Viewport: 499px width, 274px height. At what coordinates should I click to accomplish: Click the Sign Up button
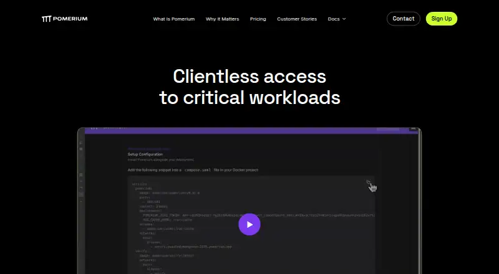click(x=442, y=19)
